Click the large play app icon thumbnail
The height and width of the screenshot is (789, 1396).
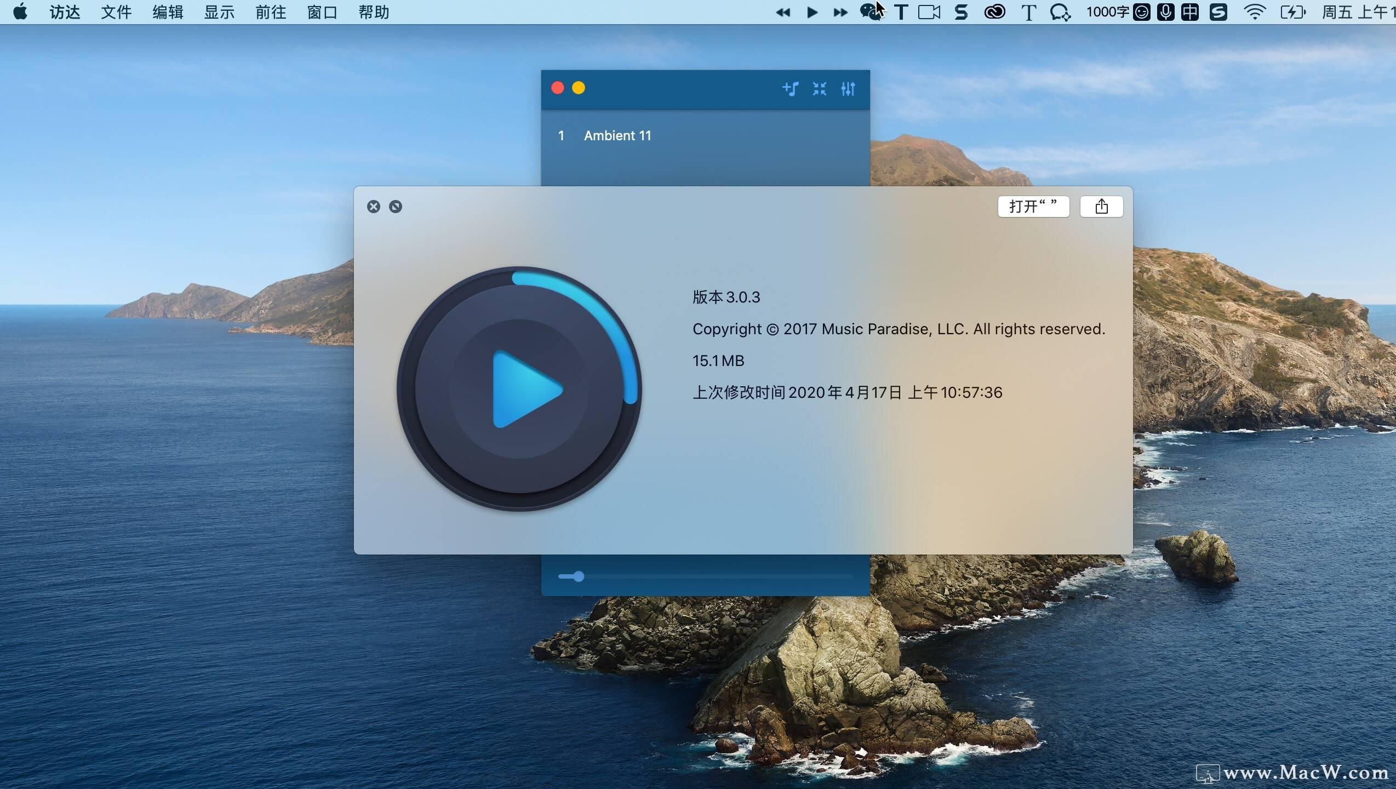[x=519, y=389]
